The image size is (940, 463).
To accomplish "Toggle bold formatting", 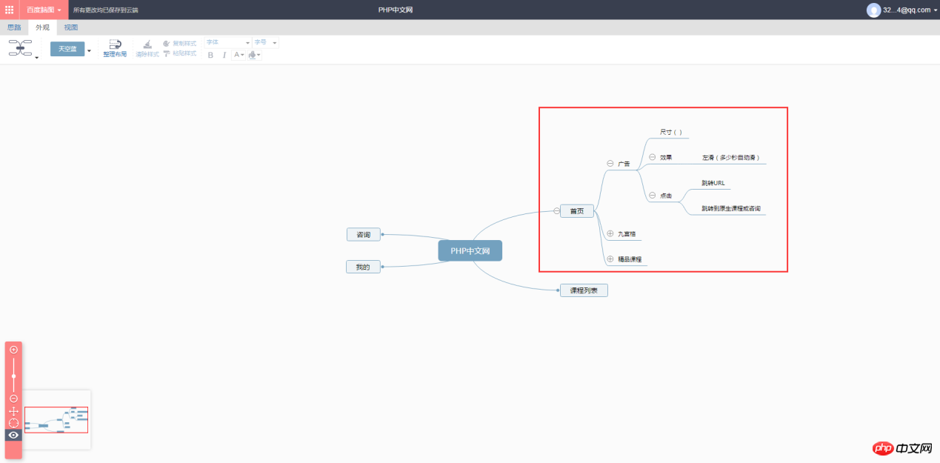I will (x=210, y=55).
